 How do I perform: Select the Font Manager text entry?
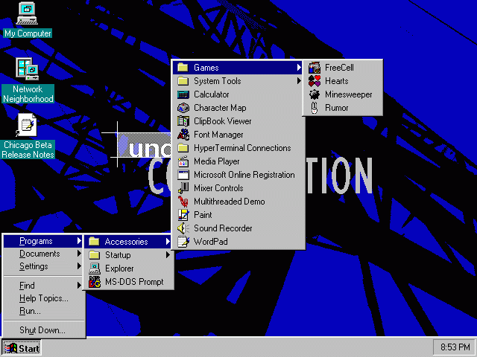pyautogui.click(x=218, y=135)
